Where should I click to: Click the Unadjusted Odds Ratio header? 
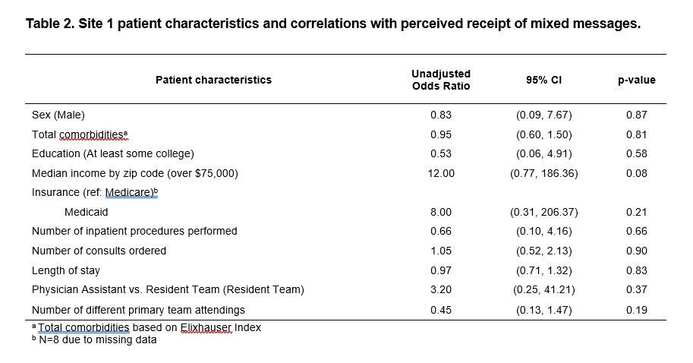[441, 80]
